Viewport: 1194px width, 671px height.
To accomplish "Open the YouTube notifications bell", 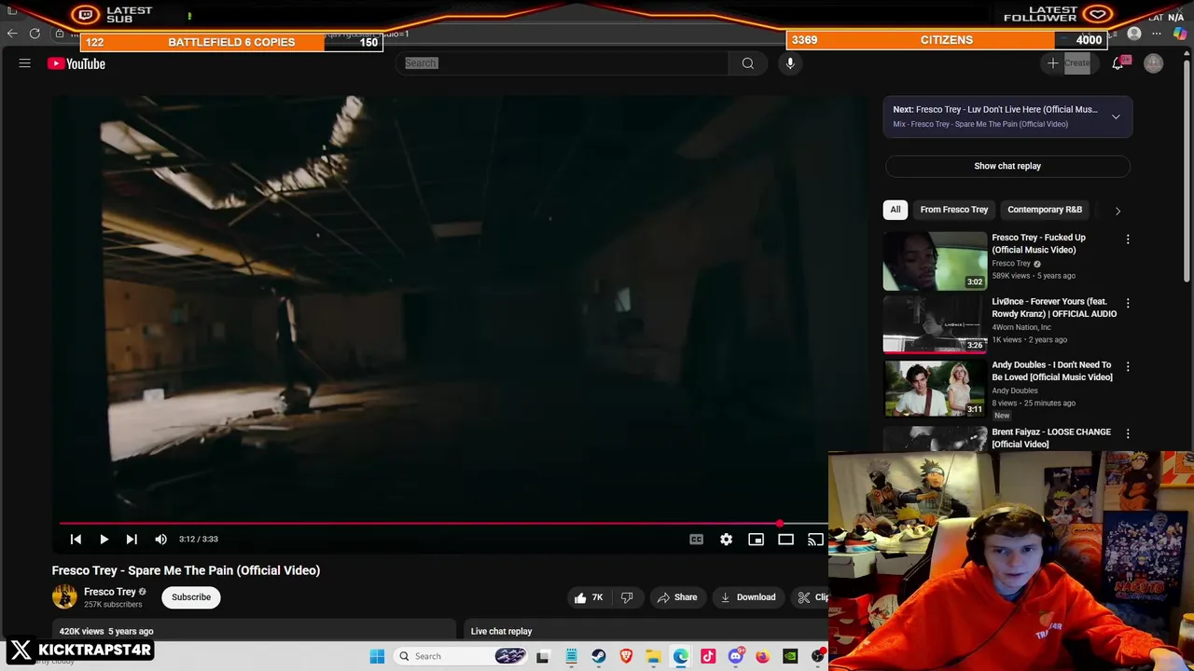I will [x=1118, y=63].
